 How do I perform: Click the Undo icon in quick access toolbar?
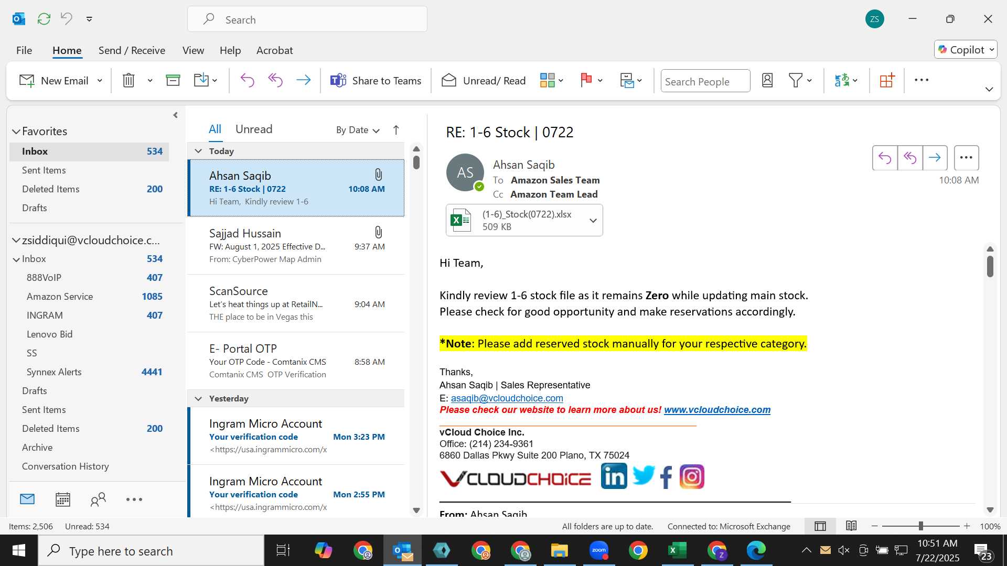pos(67,19)
